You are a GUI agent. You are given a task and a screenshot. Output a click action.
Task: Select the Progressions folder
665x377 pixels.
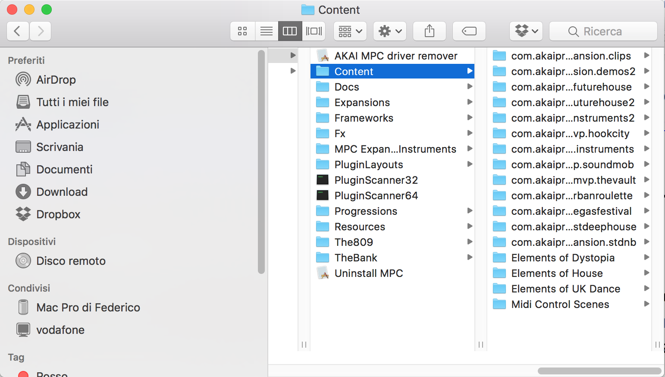pos(392,211)
